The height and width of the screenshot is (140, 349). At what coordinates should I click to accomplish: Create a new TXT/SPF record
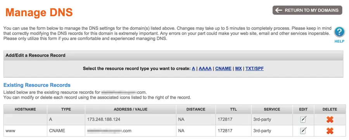(x=255, y=68)
